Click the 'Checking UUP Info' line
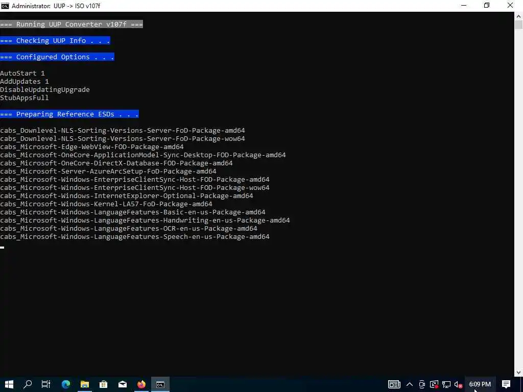The height and width of the screenshot is (392, 523). [55, 40]
